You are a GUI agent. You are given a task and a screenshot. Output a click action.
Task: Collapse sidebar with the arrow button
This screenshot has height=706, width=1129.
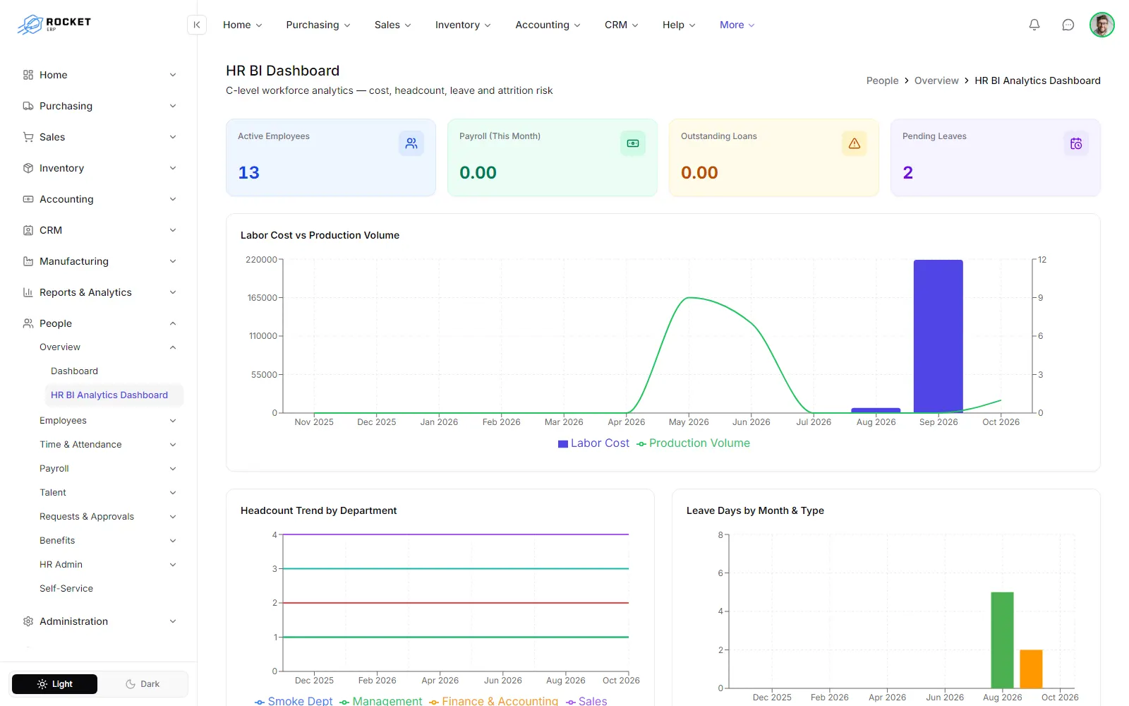pyautogui.click(x=197, y=25)
